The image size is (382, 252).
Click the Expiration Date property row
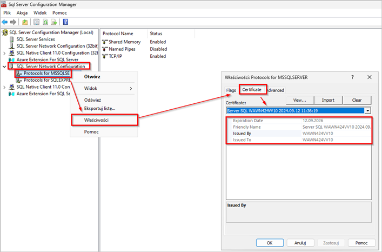click(x=299, y=121)
